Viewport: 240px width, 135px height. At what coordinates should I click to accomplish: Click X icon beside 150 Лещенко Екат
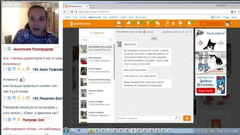click(x=5, y=97)
